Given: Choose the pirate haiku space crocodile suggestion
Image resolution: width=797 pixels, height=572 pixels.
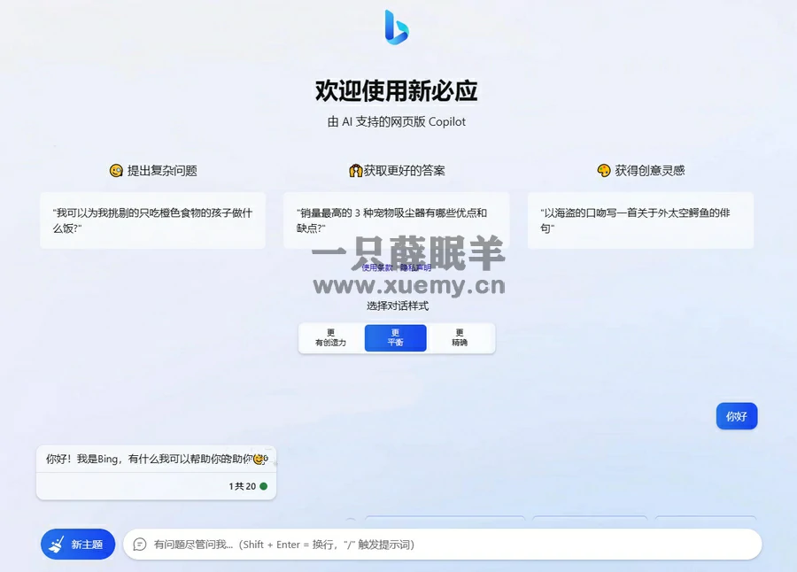Looking at the screenshot, I should tap(640, 220).
